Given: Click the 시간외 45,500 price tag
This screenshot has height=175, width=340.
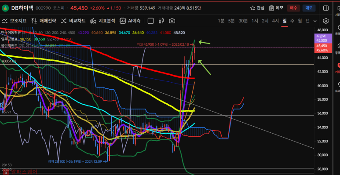Looking at the screenshot, I should (323, 38).
